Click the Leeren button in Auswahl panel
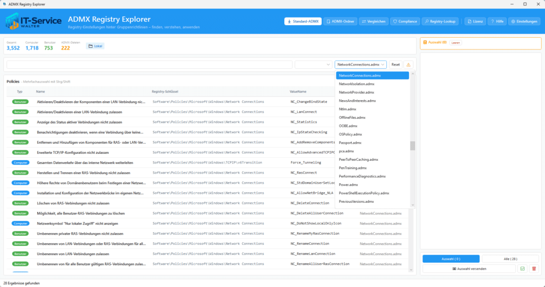The width and height of the screenshot is (545, 287). click(456, 43)
